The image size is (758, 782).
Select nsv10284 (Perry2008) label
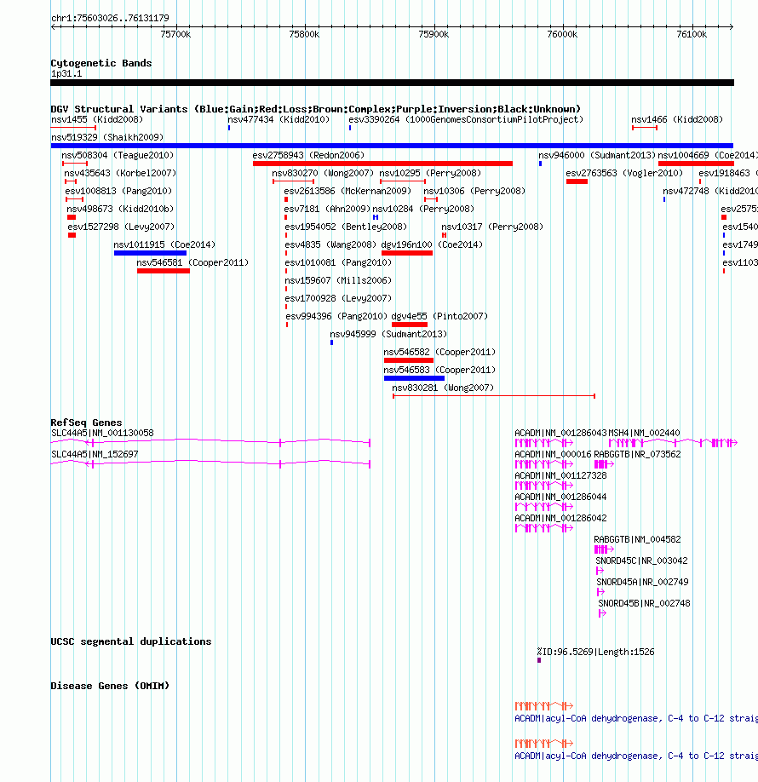click(x=423, y=210)
